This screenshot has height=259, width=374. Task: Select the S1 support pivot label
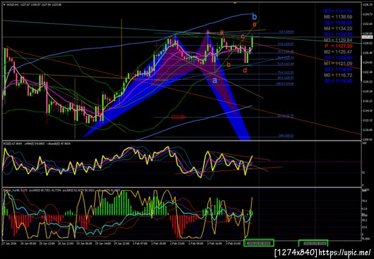[x=338, y=58]
